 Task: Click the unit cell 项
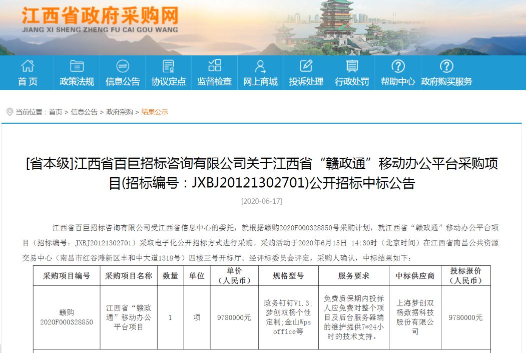coord(197,317)
